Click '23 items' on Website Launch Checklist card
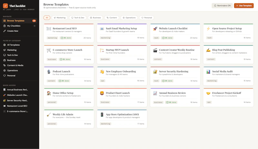Viewport: 258px width, 149px height. coord(194,38)
